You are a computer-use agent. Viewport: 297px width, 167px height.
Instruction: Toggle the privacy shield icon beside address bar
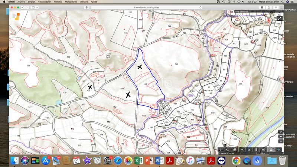tap(87, 7)
